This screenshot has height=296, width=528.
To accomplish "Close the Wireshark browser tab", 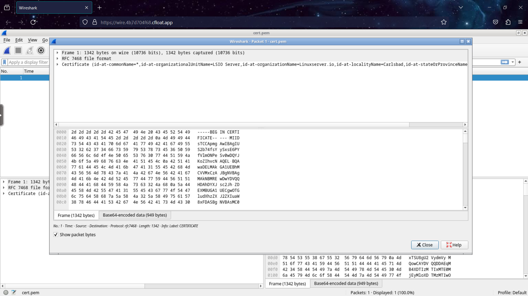I will (86, 8).
